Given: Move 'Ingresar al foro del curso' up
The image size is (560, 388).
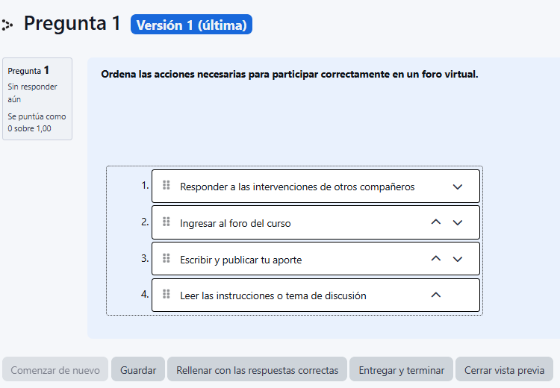Looking at the screenshot, I should [436, 222].
